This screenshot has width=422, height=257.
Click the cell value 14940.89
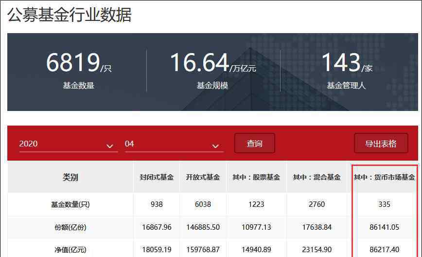pyautogui.click(x=256, y=250)
